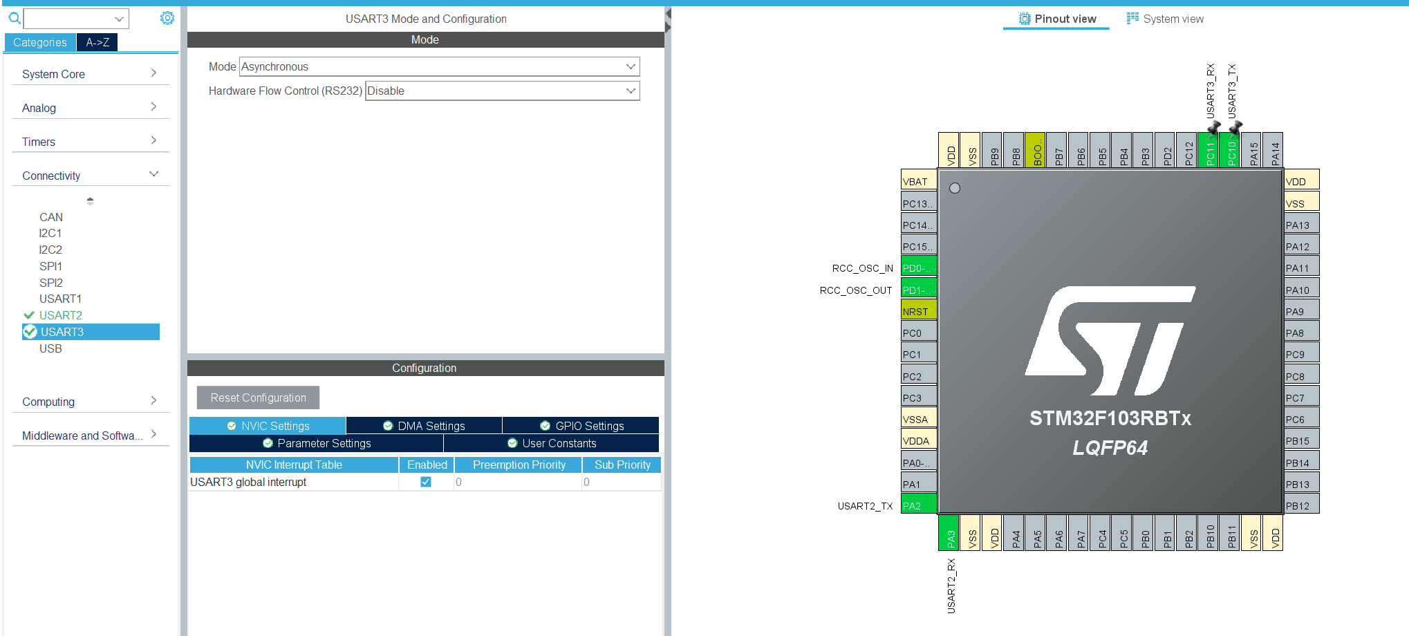Open the Hardware Flow Control dropdown

(503, 91)
